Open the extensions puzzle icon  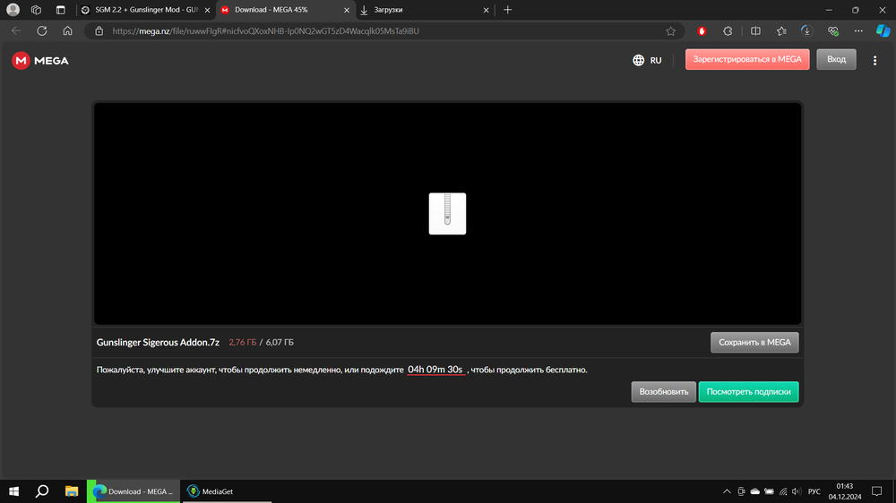point(728,30)
